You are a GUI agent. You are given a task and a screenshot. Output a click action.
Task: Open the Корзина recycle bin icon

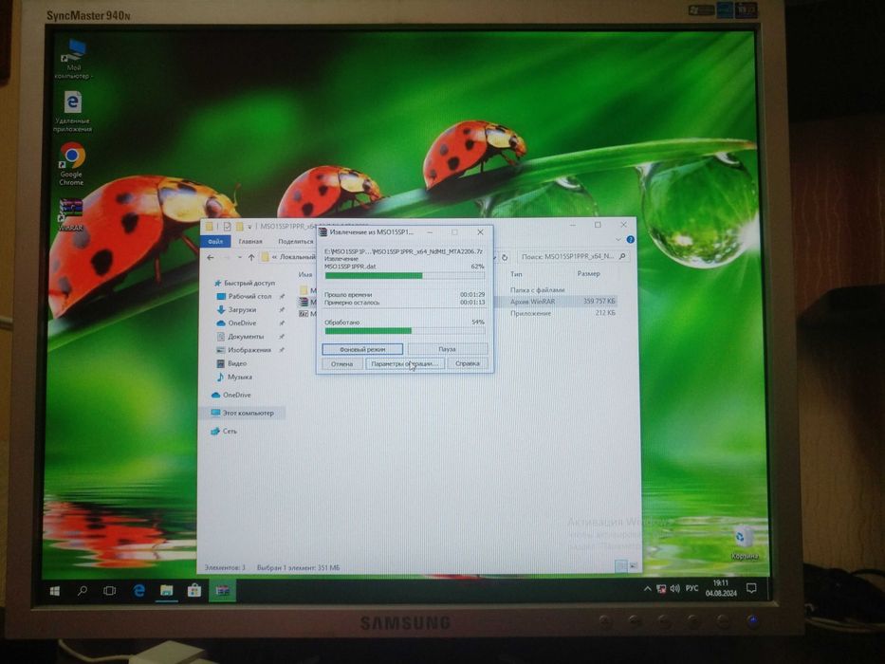(x=744, y=542)
